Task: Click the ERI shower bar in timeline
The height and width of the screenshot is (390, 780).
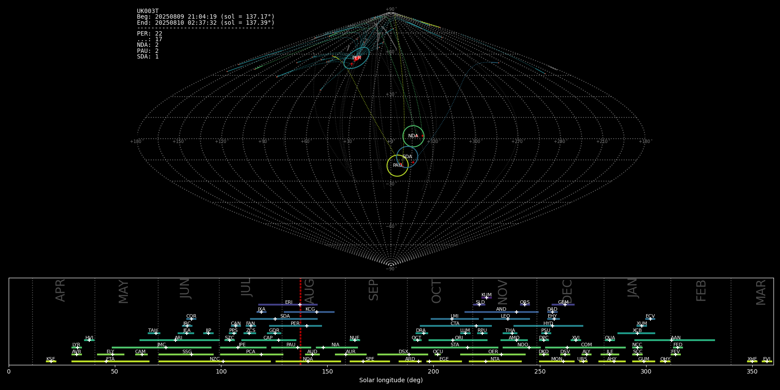Action: [x=288, y=305]
